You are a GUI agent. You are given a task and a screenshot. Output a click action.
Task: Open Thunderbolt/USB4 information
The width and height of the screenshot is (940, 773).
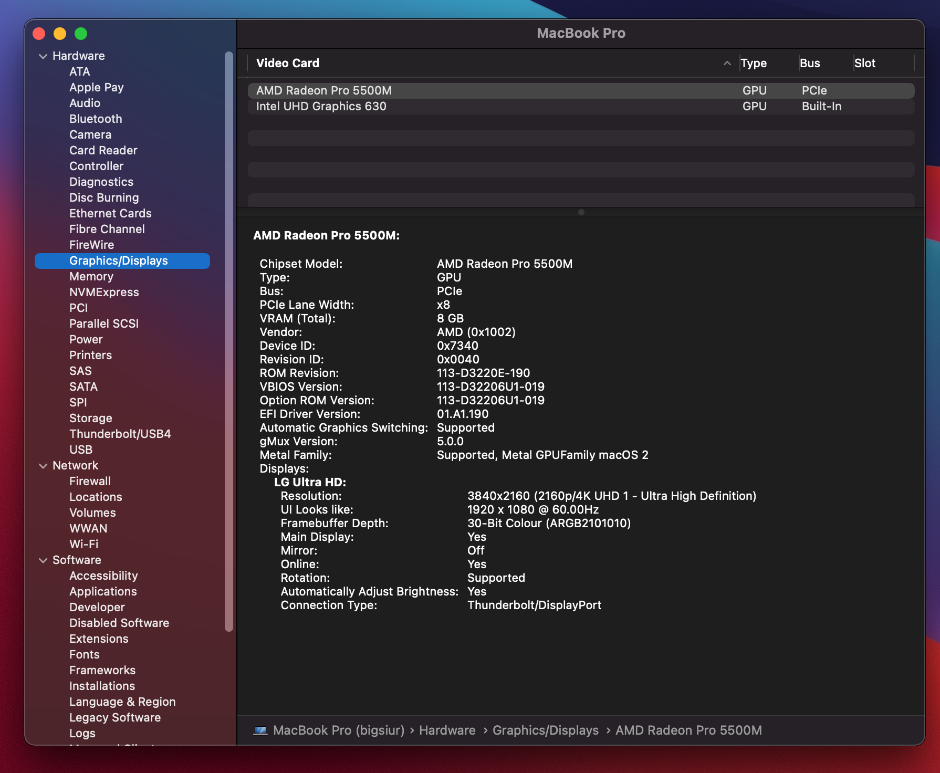[120, 434]
